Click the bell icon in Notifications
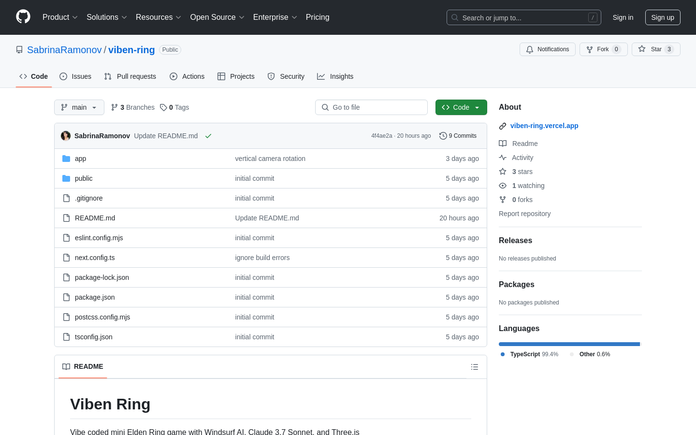The image size is (696, 435). pyautogui.click(x=530, y=49)
